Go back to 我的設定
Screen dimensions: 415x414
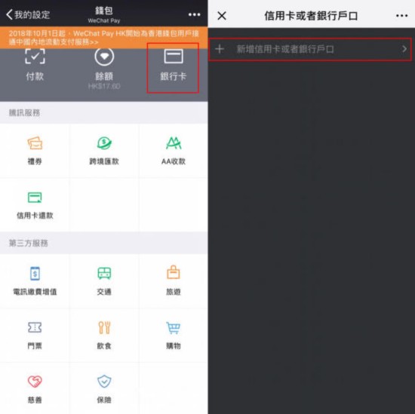[28, 14]
